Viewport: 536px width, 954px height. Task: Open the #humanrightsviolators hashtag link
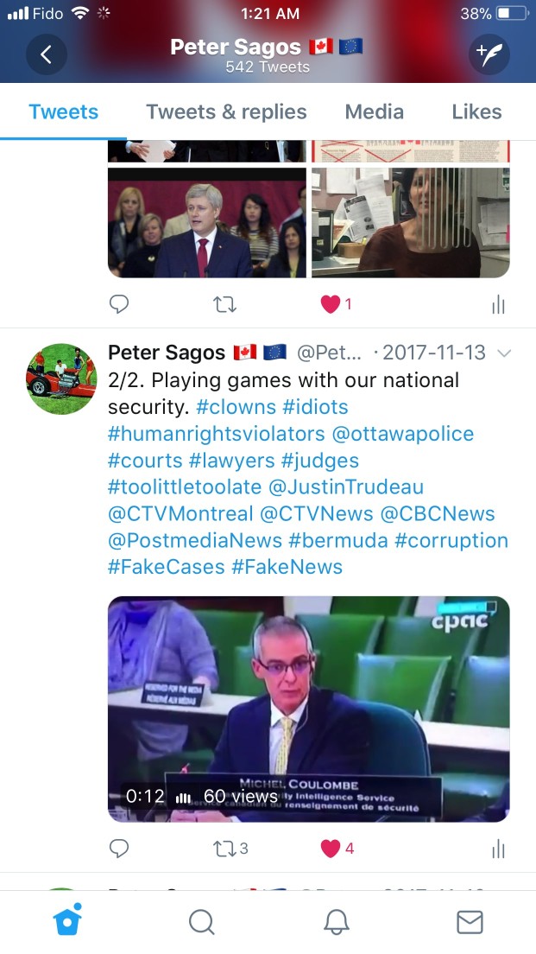tap(217, 434)
